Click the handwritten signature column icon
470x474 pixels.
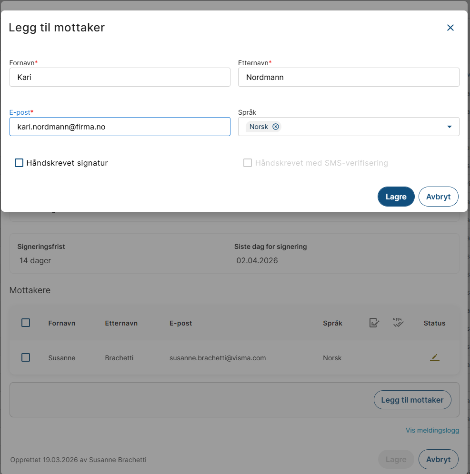(374, 323)
